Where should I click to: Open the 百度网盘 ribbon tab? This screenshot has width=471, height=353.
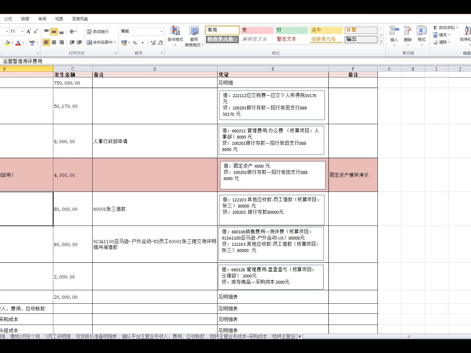[x=80, y=19]
